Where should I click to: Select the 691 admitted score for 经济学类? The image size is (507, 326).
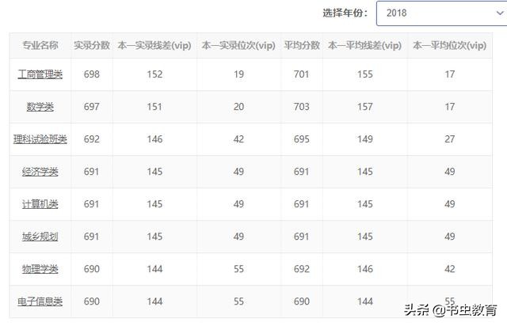pyautogui.click(x=92, y=172)
